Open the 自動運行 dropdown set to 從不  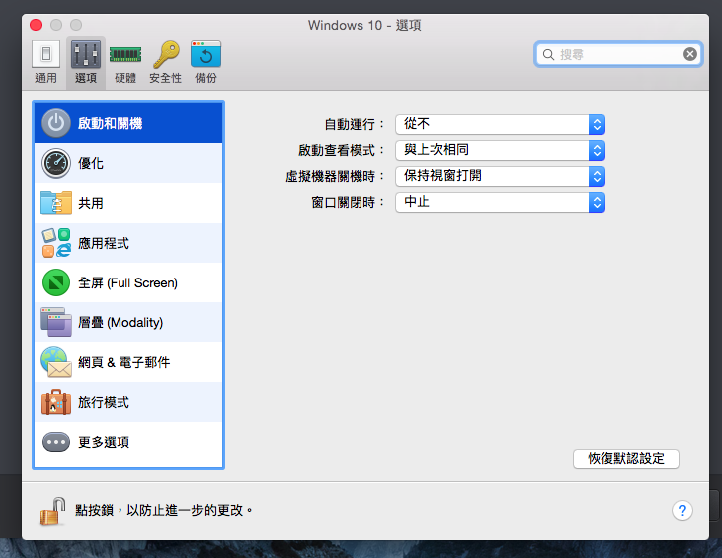tap(500, 124)
